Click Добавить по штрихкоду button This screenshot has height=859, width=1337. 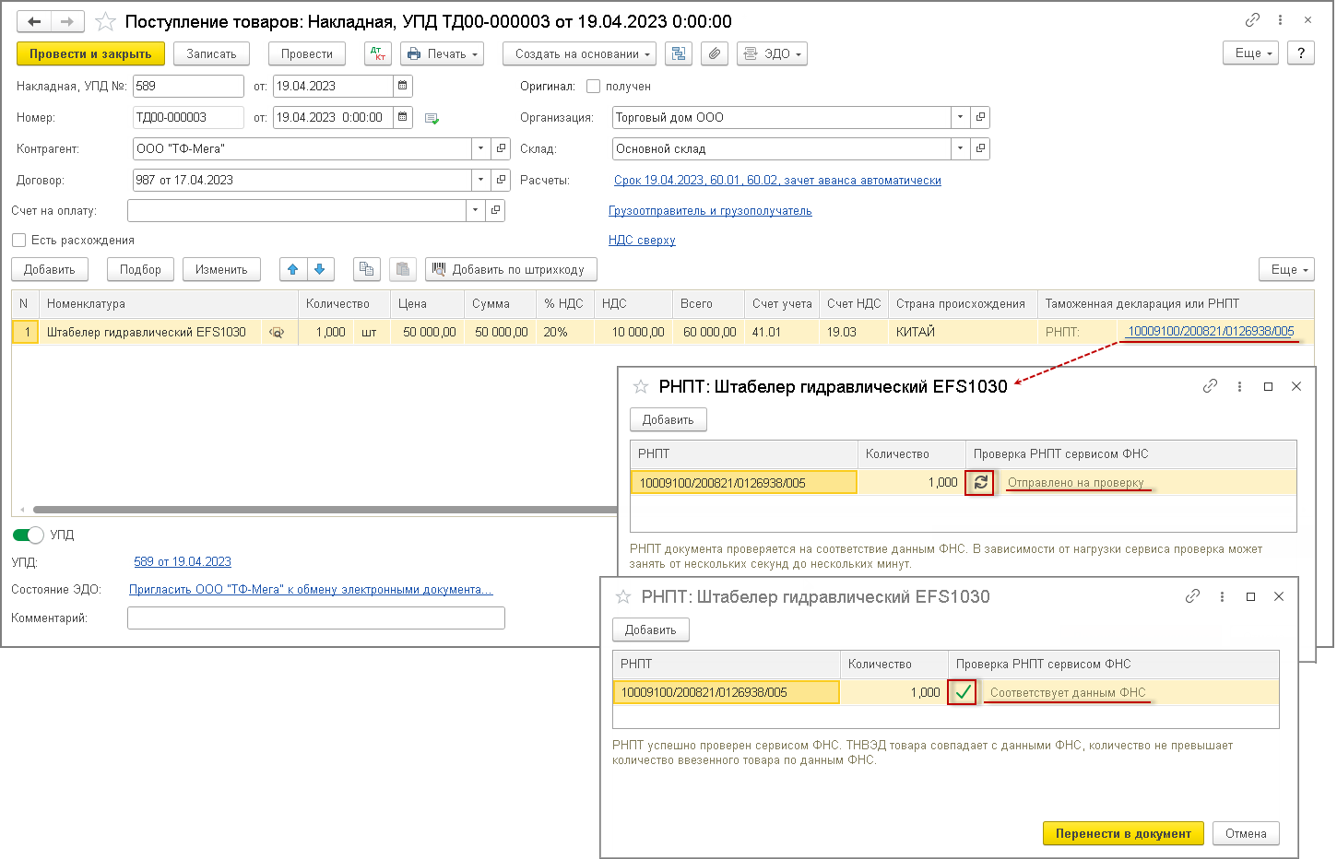(511, 269)
